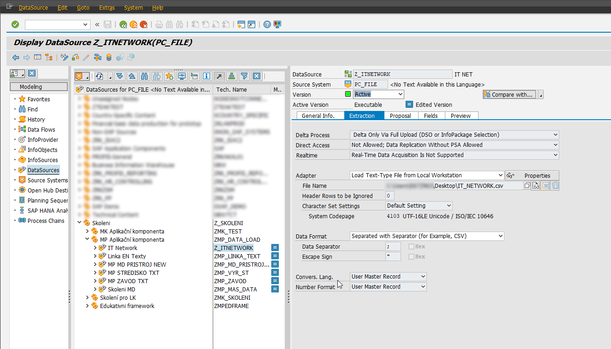
Task: Switch to the Fields tab
Action: pos(431,116)
